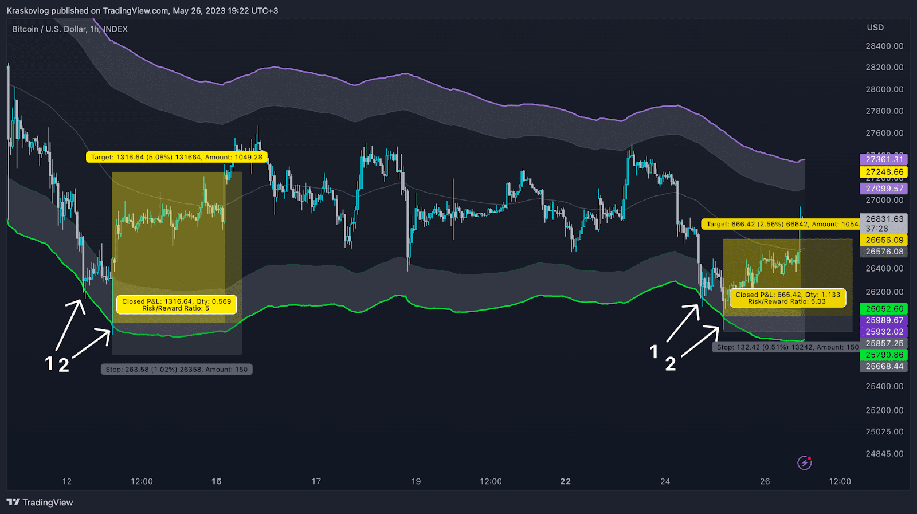The height and width of the screenshot is (514, 917).
Task: Click the Kraskovlog published header text
Action: point(142,11)
